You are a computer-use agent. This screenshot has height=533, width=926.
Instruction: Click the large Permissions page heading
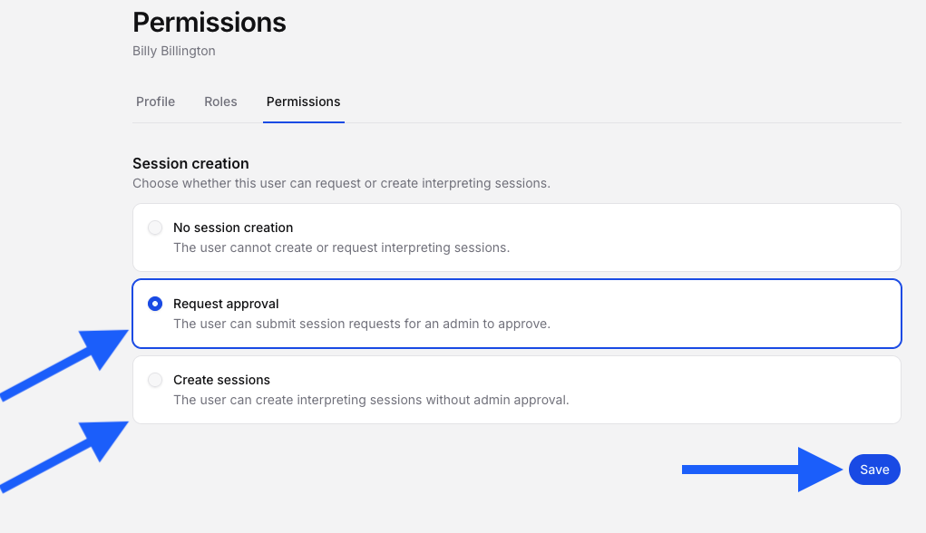coord(210,23)
